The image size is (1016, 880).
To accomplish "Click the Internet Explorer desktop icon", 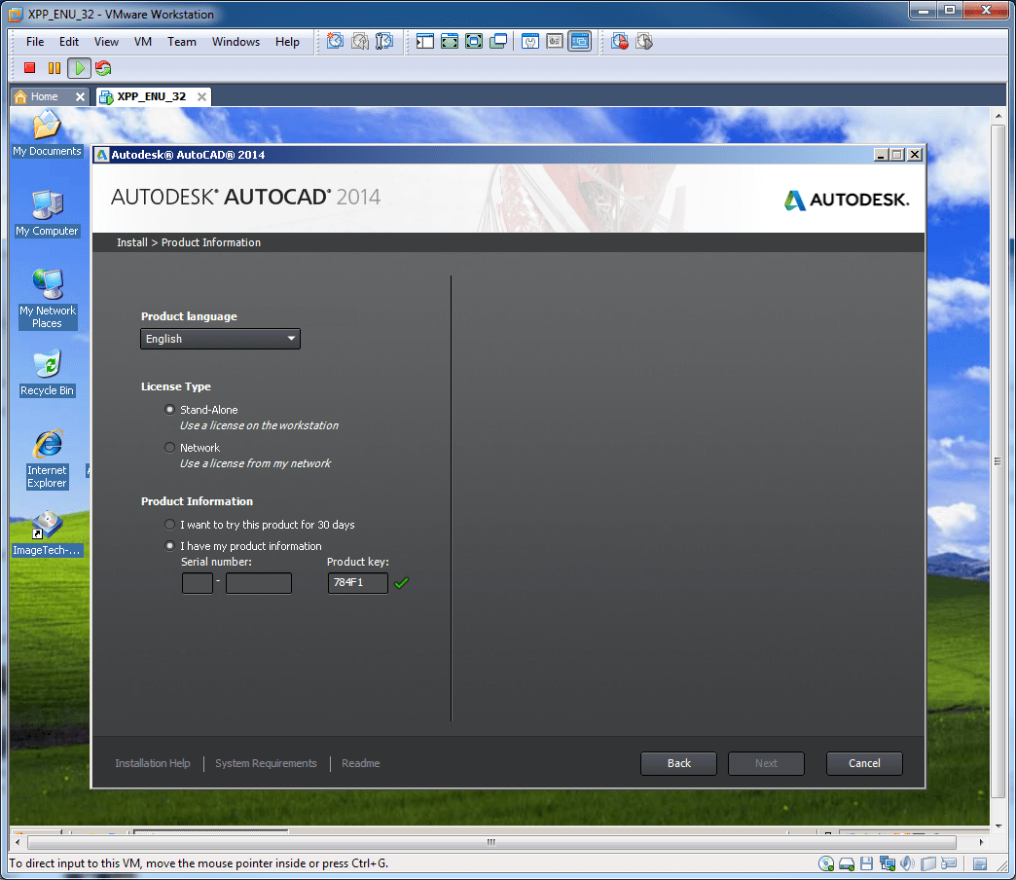I will click(x=47, y=458).
